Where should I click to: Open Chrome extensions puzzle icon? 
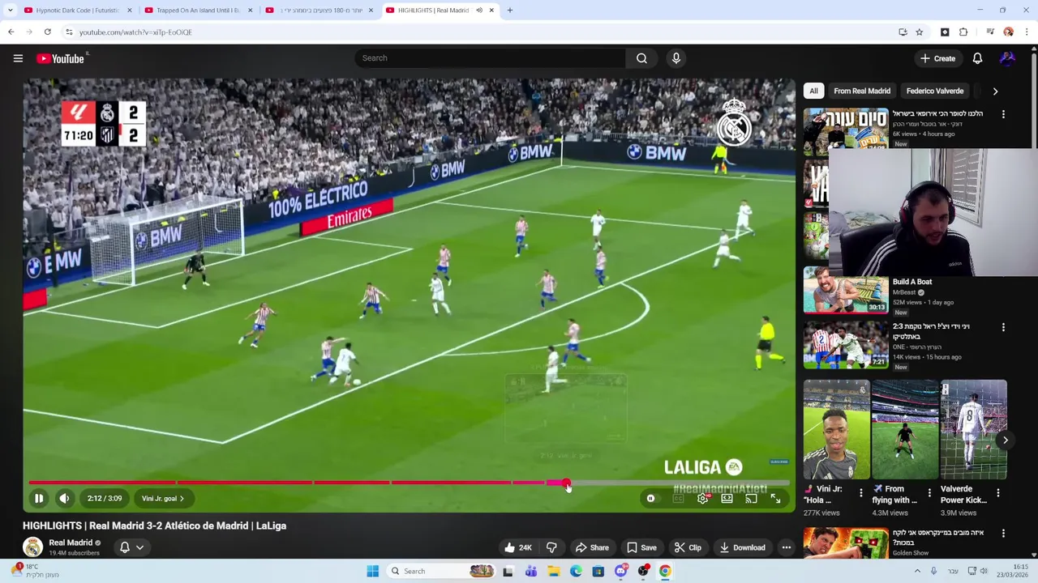[x=963, y=32]
